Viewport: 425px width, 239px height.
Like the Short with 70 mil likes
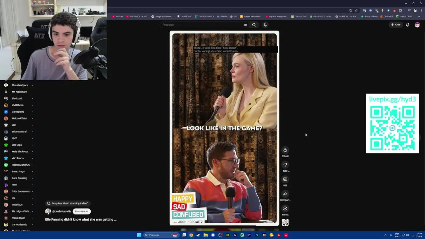[x=285, y=150]
